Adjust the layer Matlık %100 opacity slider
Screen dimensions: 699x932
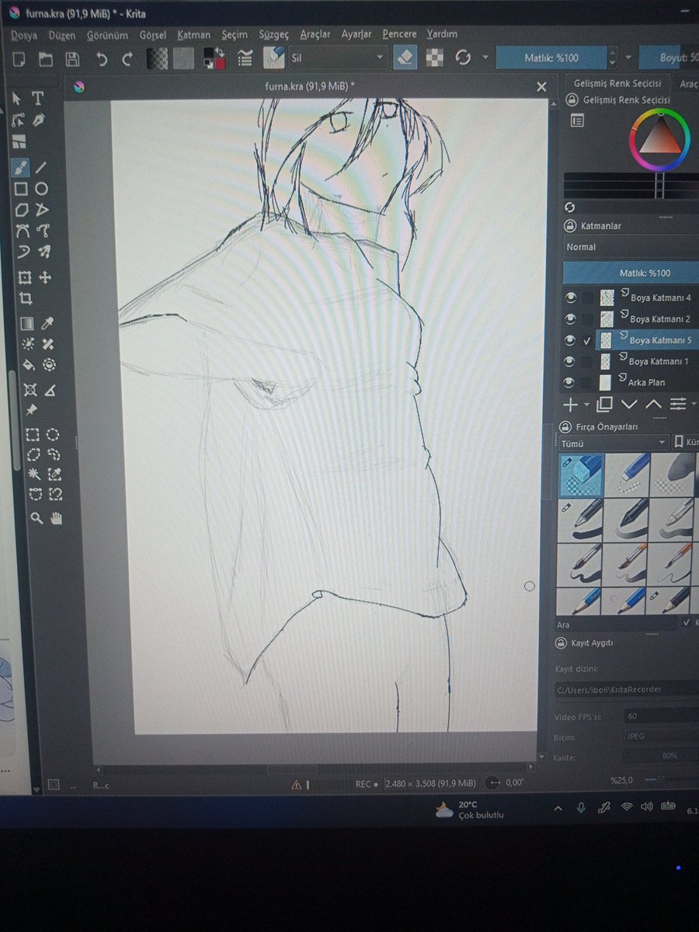[631, 273]
